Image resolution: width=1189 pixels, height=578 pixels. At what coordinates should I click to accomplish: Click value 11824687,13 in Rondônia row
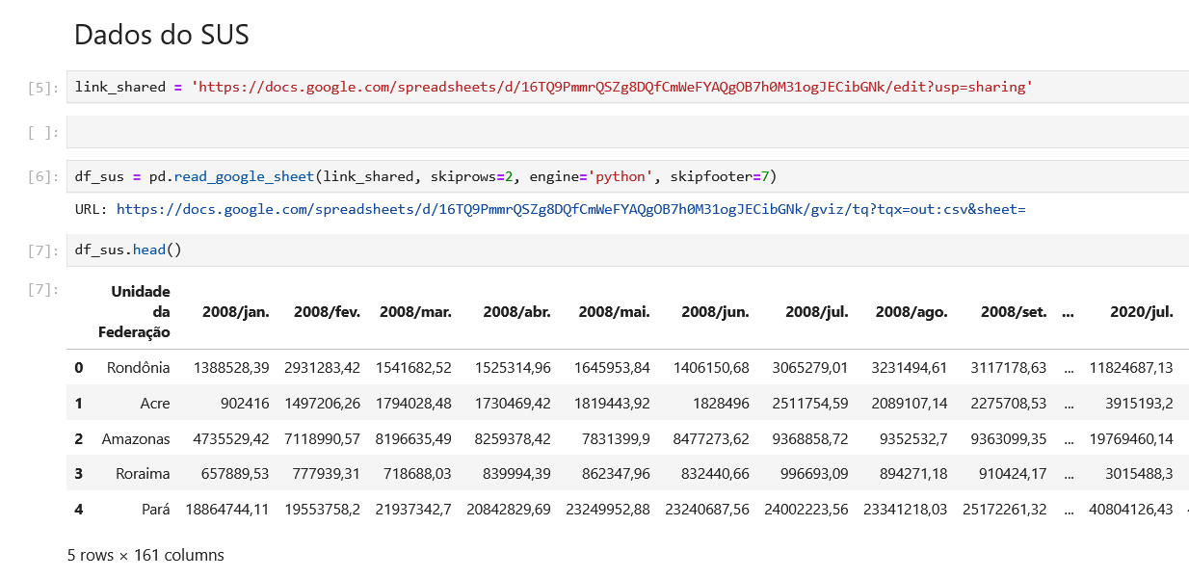click(x=1131, y=367)
